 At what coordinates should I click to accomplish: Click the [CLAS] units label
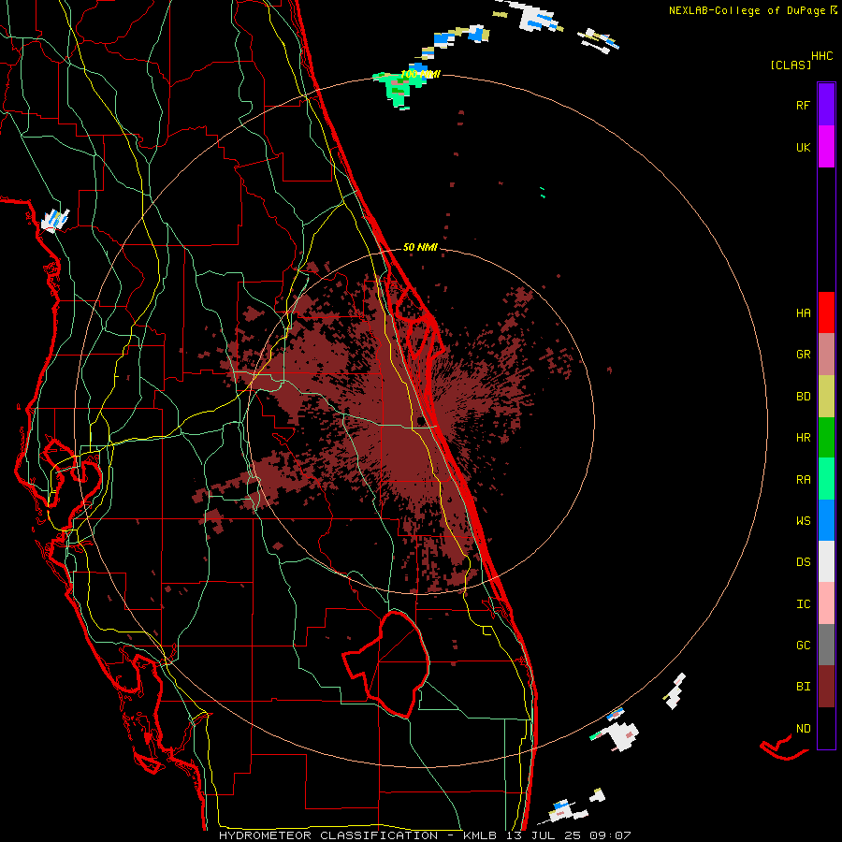(x=790, y=65)
